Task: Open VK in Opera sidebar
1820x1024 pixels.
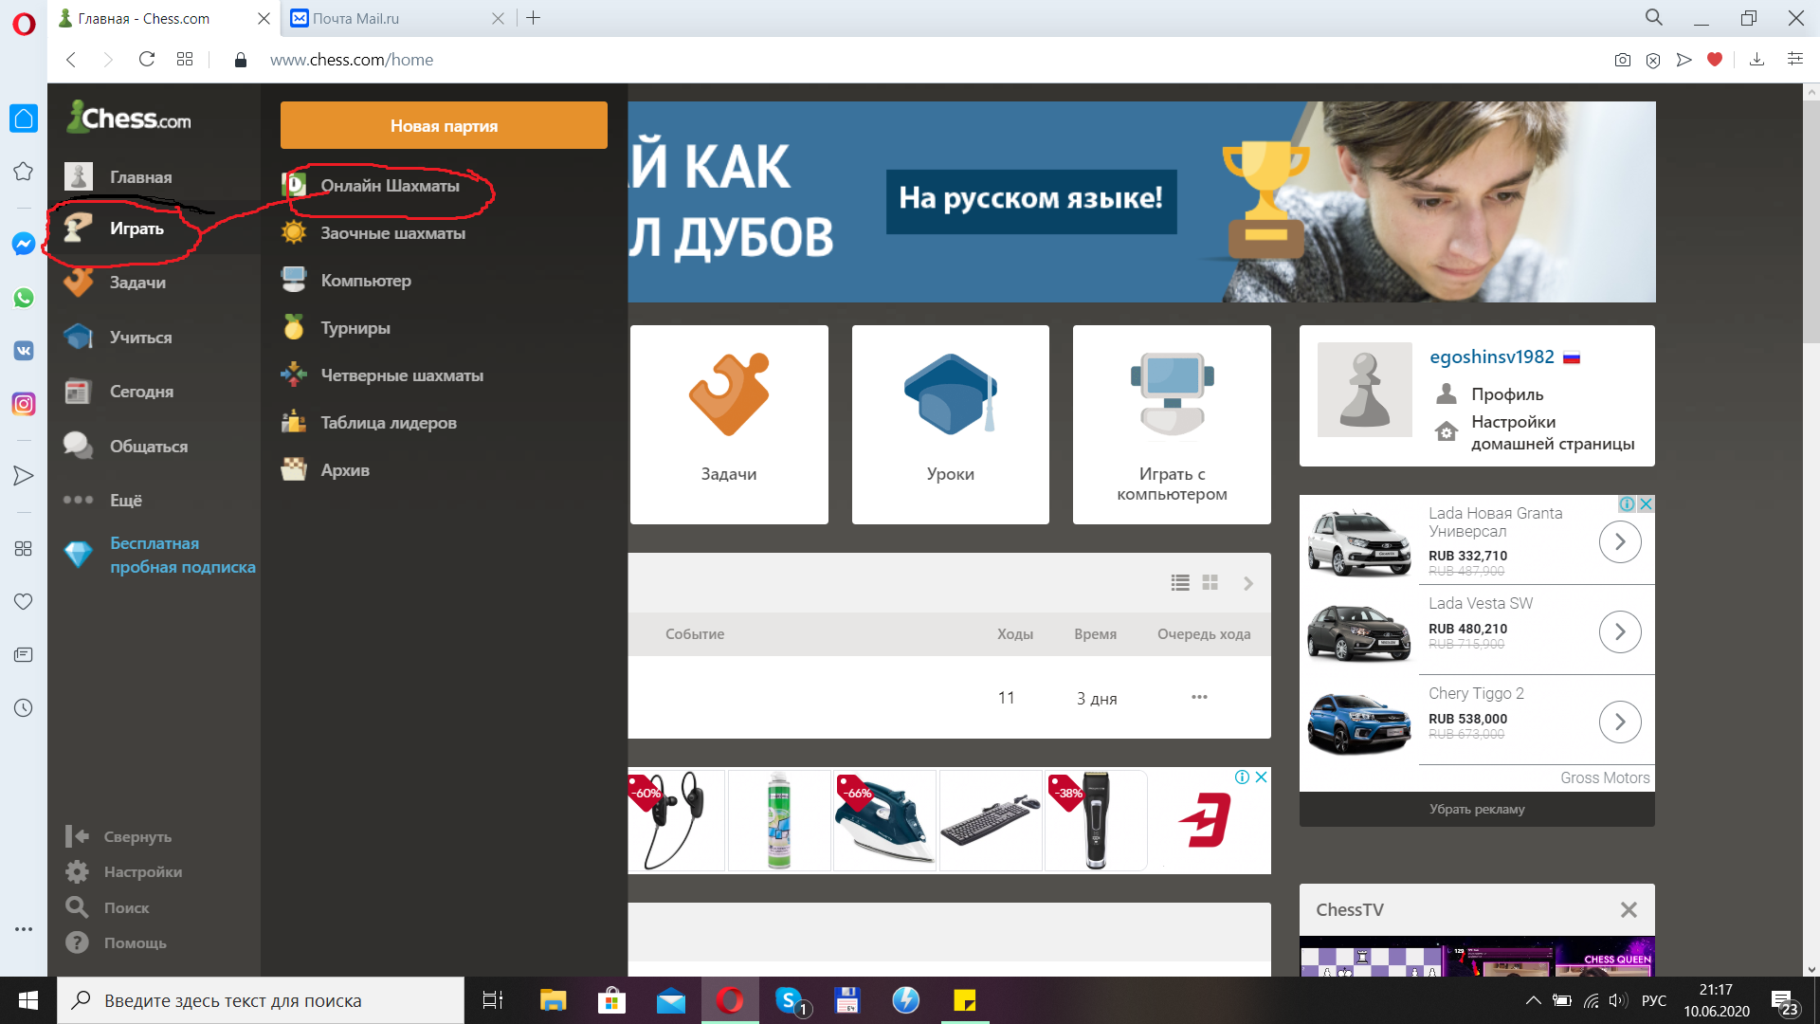Action: [x=24, y=351]
